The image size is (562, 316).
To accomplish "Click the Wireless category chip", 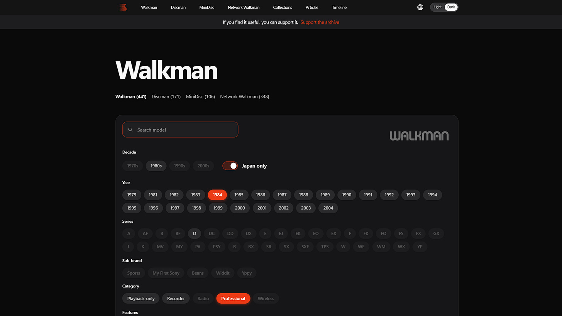I will 266,299.
